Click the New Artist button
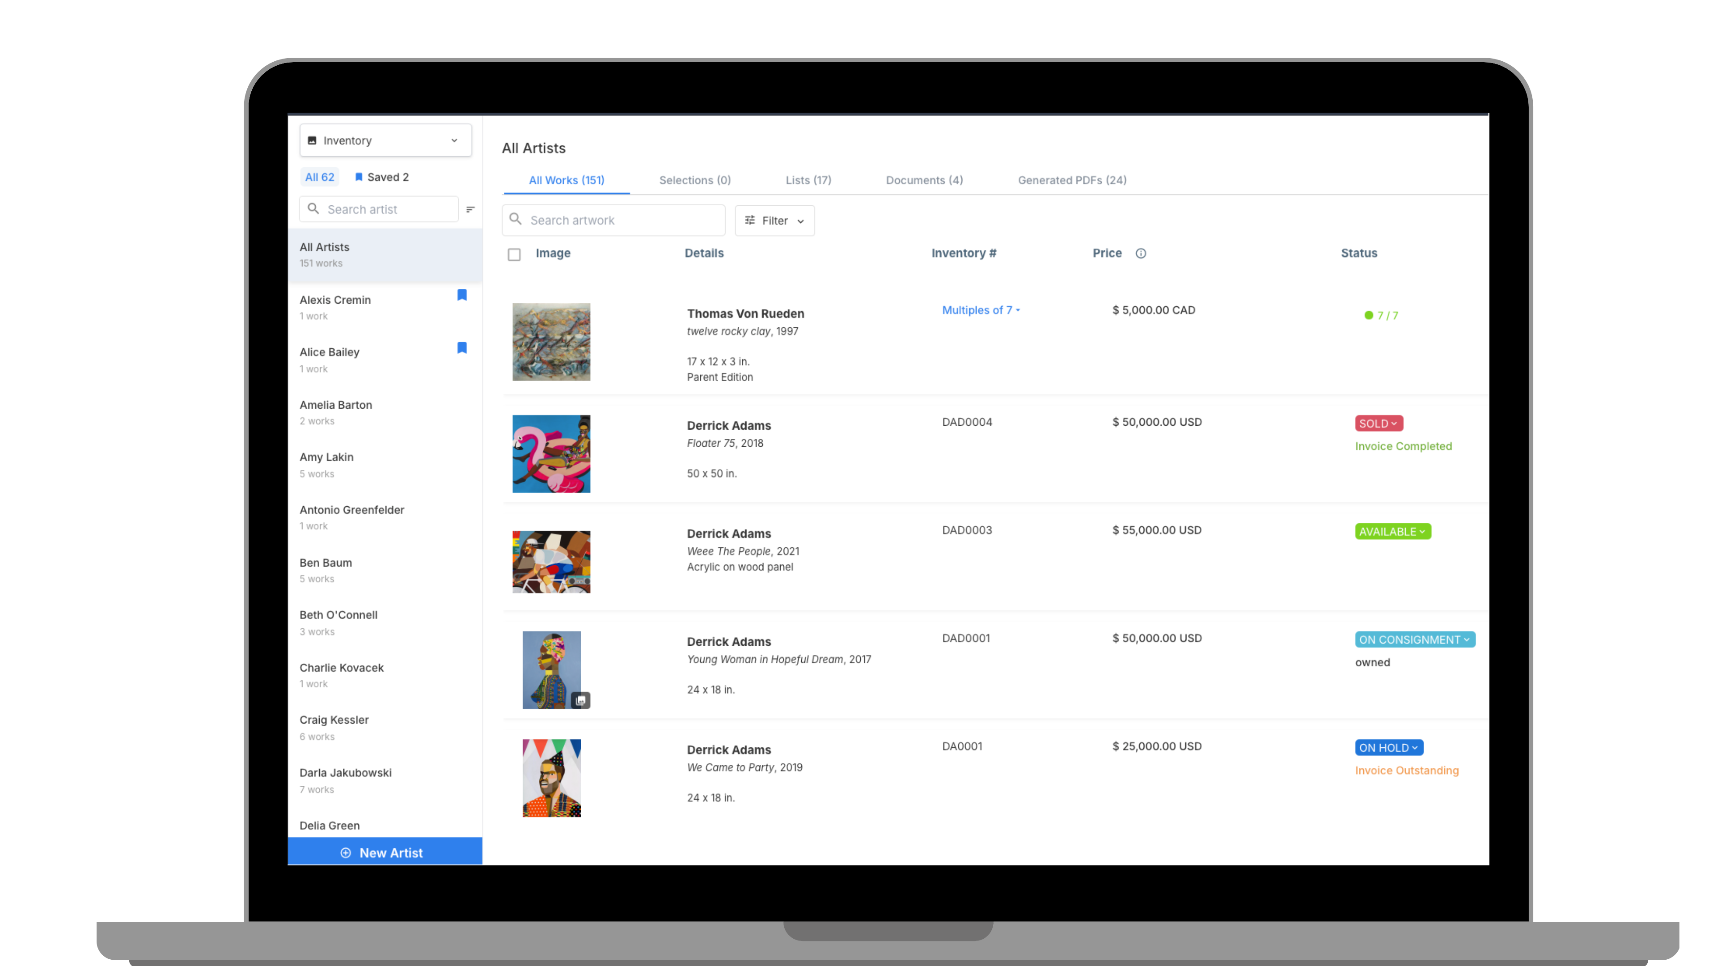Image resolution: width=1717 pixels, height=966 pixels. 385,852
